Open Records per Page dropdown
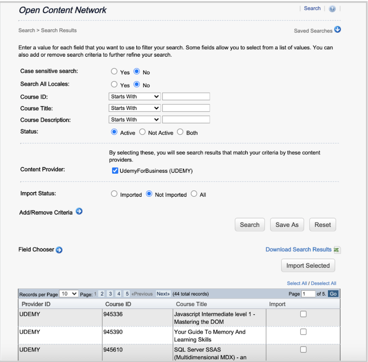Screen dimensions: 368x362 [x=69, y=294]
